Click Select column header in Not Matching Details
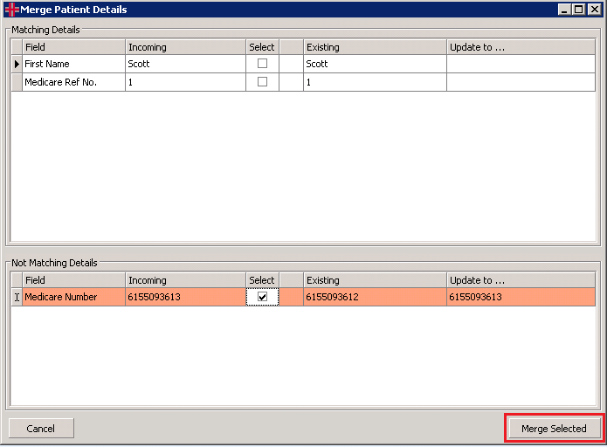607x447 pixels. (262, 279)
